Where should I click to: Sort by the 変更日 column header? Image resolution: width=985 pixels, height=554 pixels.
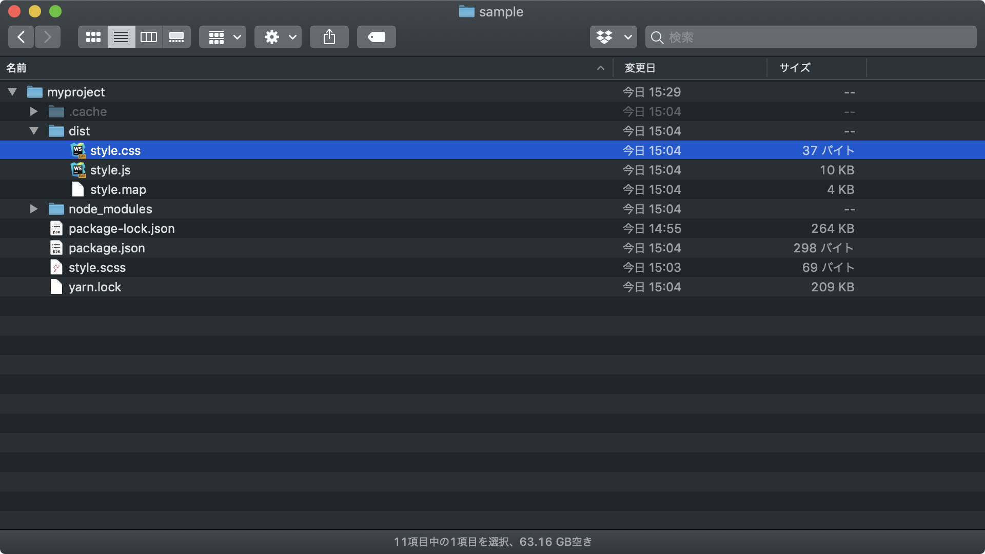[640, 68]
